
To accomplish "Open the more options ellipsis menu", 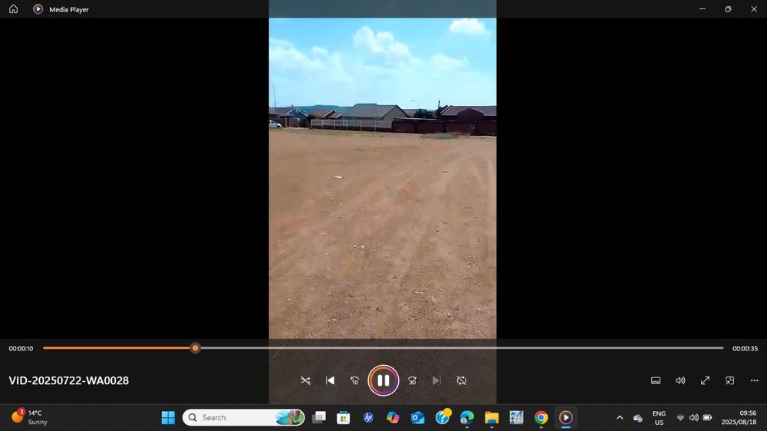I will coord(755,380).
